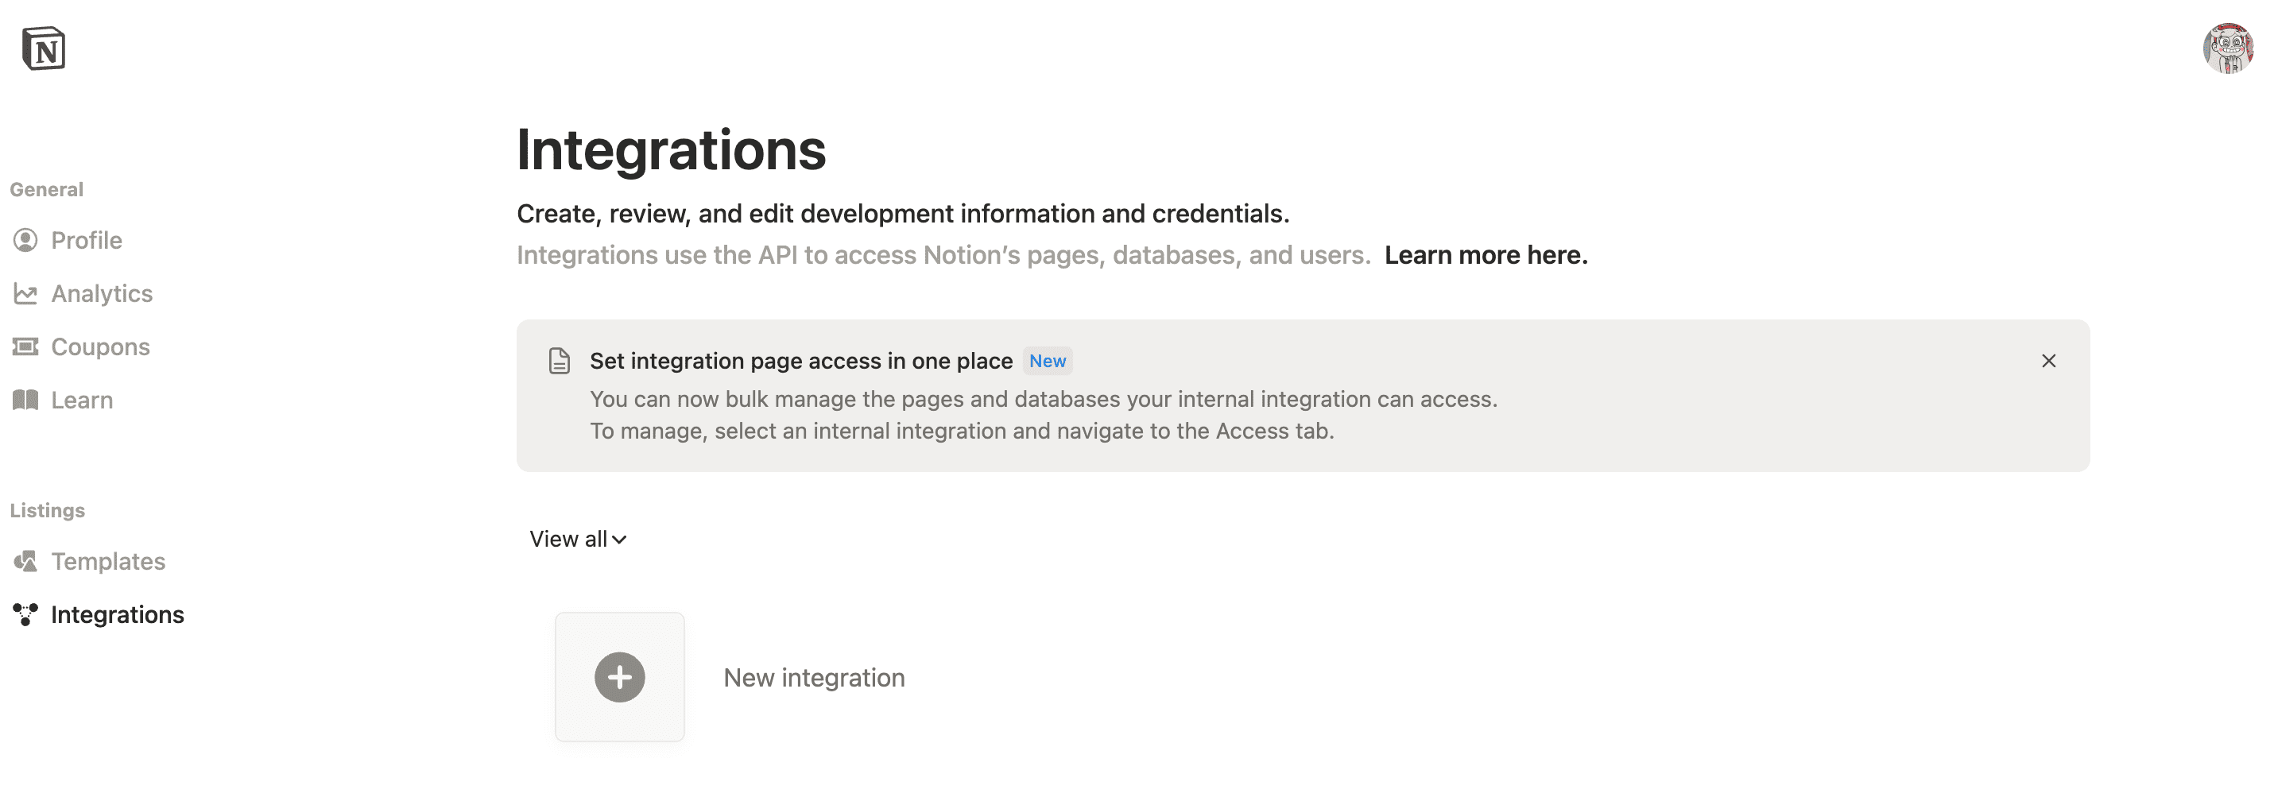Click the New integration label
This screenshot has width=2270, height=801.
coord(813,678)
